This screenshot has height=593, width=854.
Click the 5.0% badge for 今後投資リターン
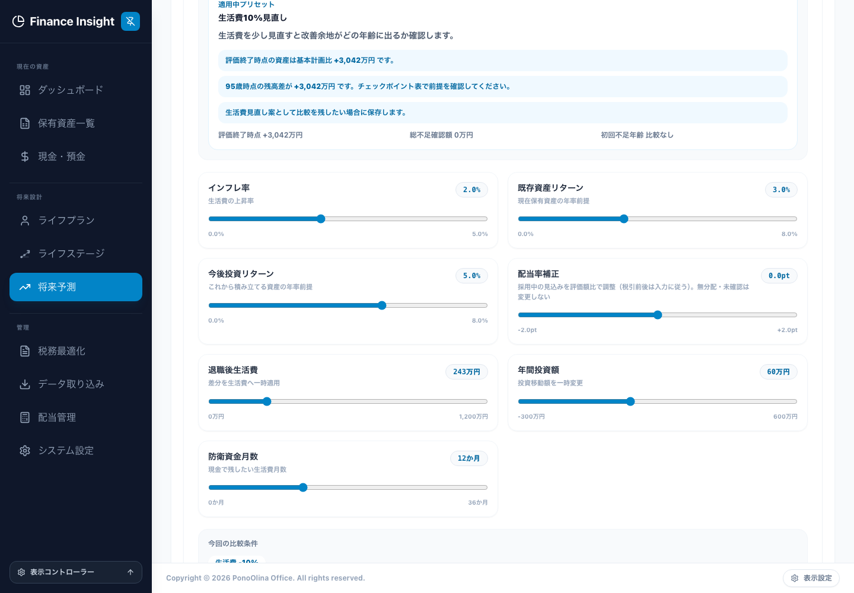[x=471, y=276]
